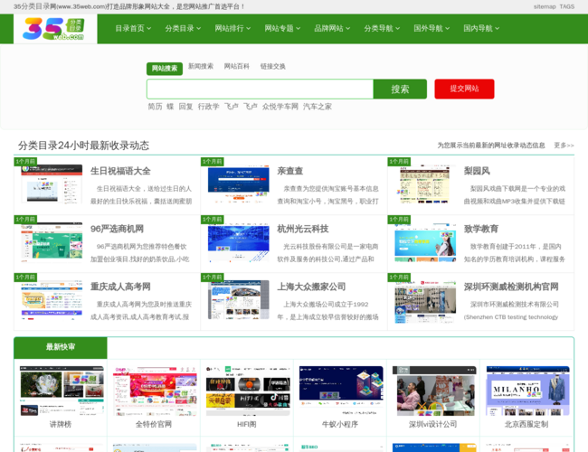Viewport: 588px width, 452px height.
Task: Open the 杭州光云科技 site thumbnail
Action: 239,241
